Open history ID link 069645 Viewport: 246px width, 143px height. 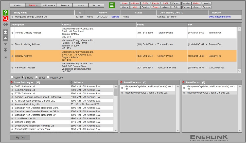tap(115, 17)
